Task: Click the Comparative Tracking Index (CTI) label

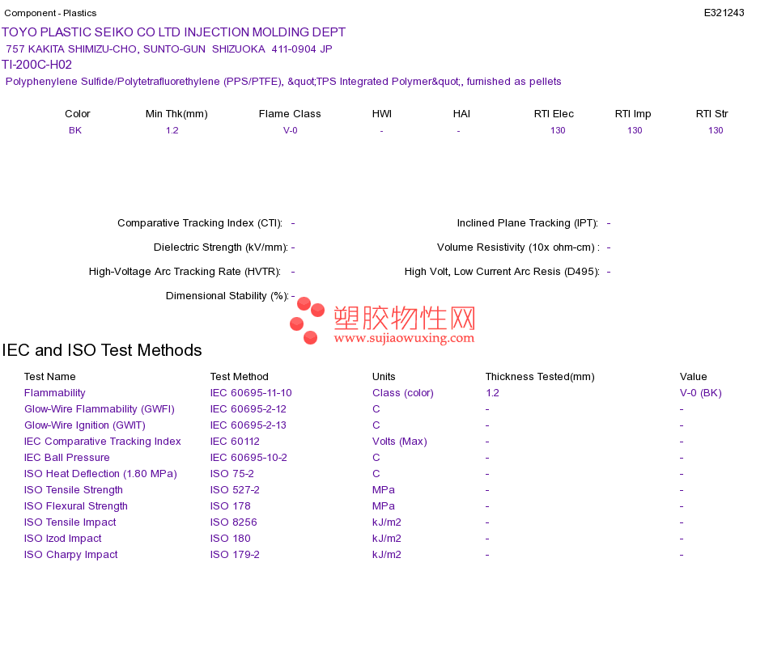Action: (x=200, y=223)
